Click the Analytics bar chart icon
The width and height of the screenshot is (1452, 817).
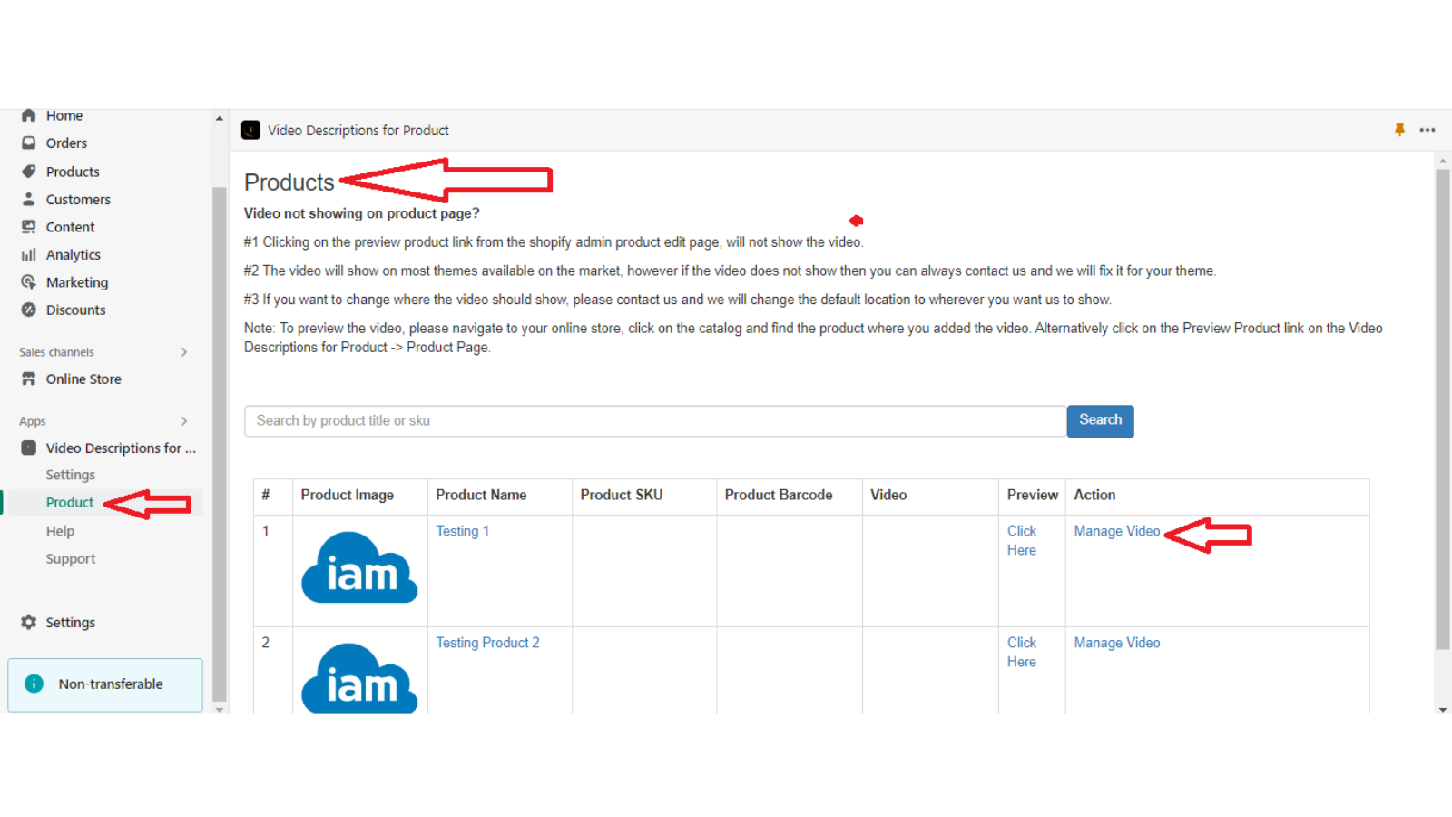(28, 255)
